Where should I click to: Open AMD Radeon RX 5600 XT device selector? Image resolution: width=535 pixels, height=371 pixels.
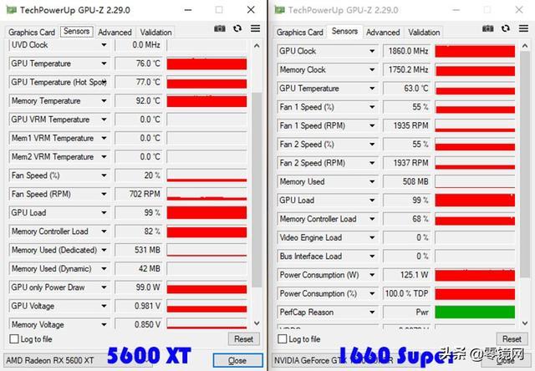click(x=79, y=360)
